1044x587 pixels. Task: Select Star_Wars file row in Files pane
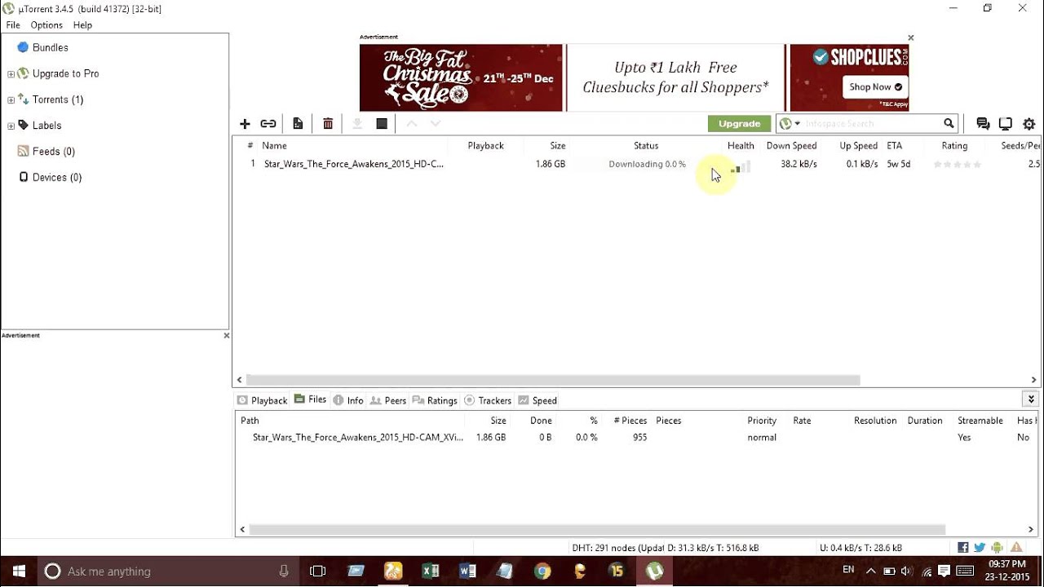point(638,438)
